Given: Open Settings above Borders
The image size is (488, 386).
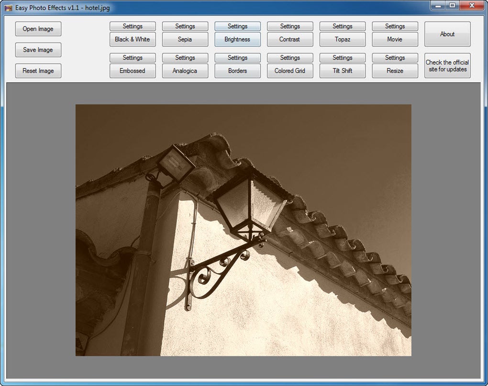Looking at the screenshot, I should (237, 57).
